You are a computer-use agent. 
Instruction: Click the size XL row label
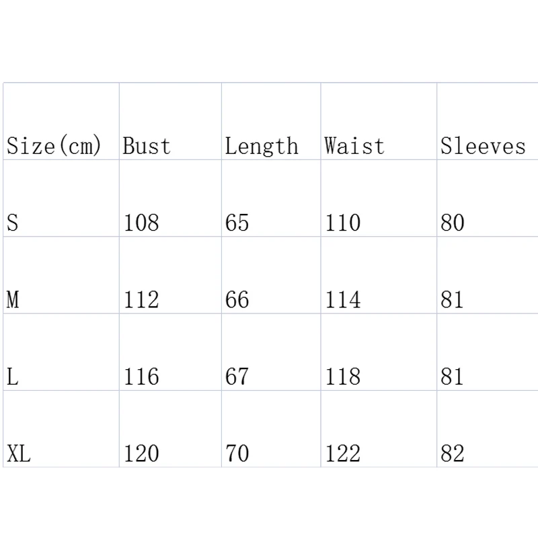[19, 454]
